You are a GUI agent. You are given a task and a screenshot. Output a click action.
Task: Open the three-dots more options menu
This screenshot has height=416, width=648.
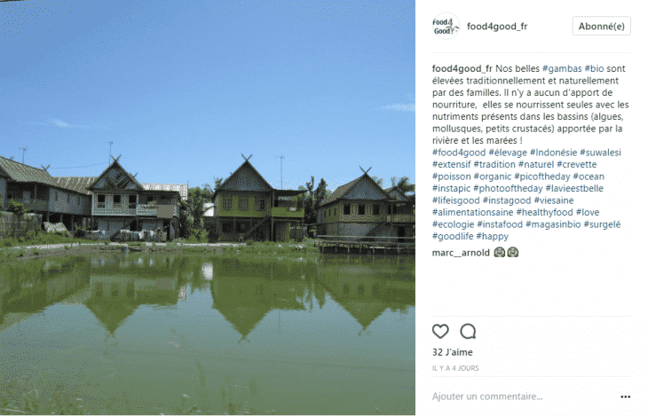point(625,396)
